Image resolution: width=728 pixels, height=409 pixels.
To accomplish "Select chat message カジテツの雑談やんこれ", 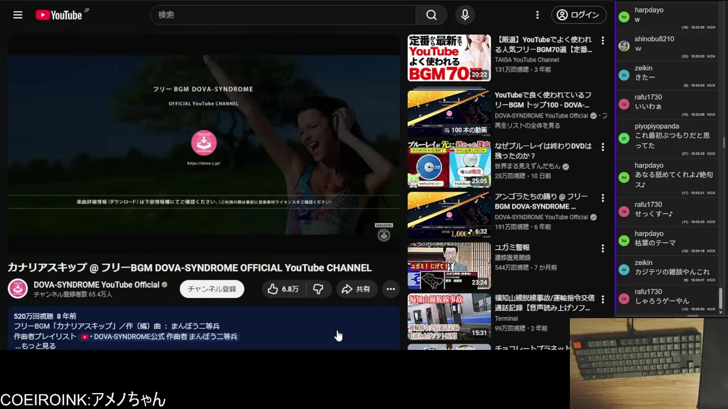I will (x=672, y=272).
